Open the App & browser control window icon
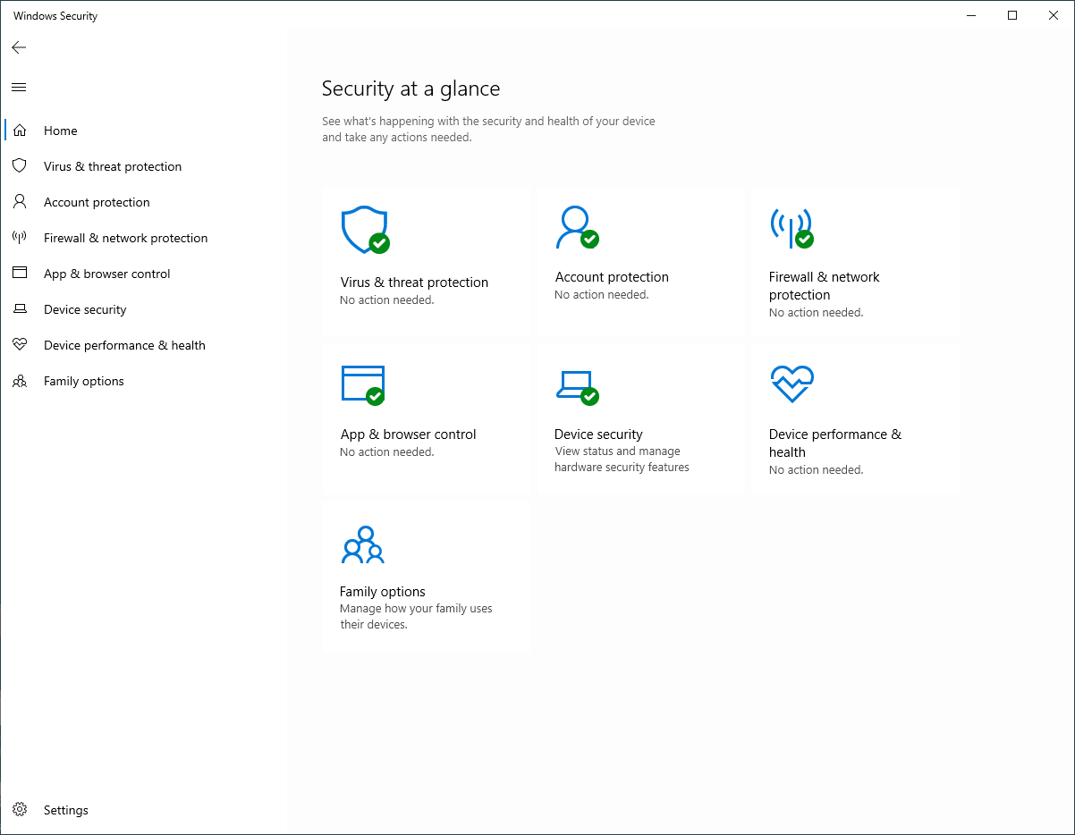1075x835 pixels. [363, 384]
